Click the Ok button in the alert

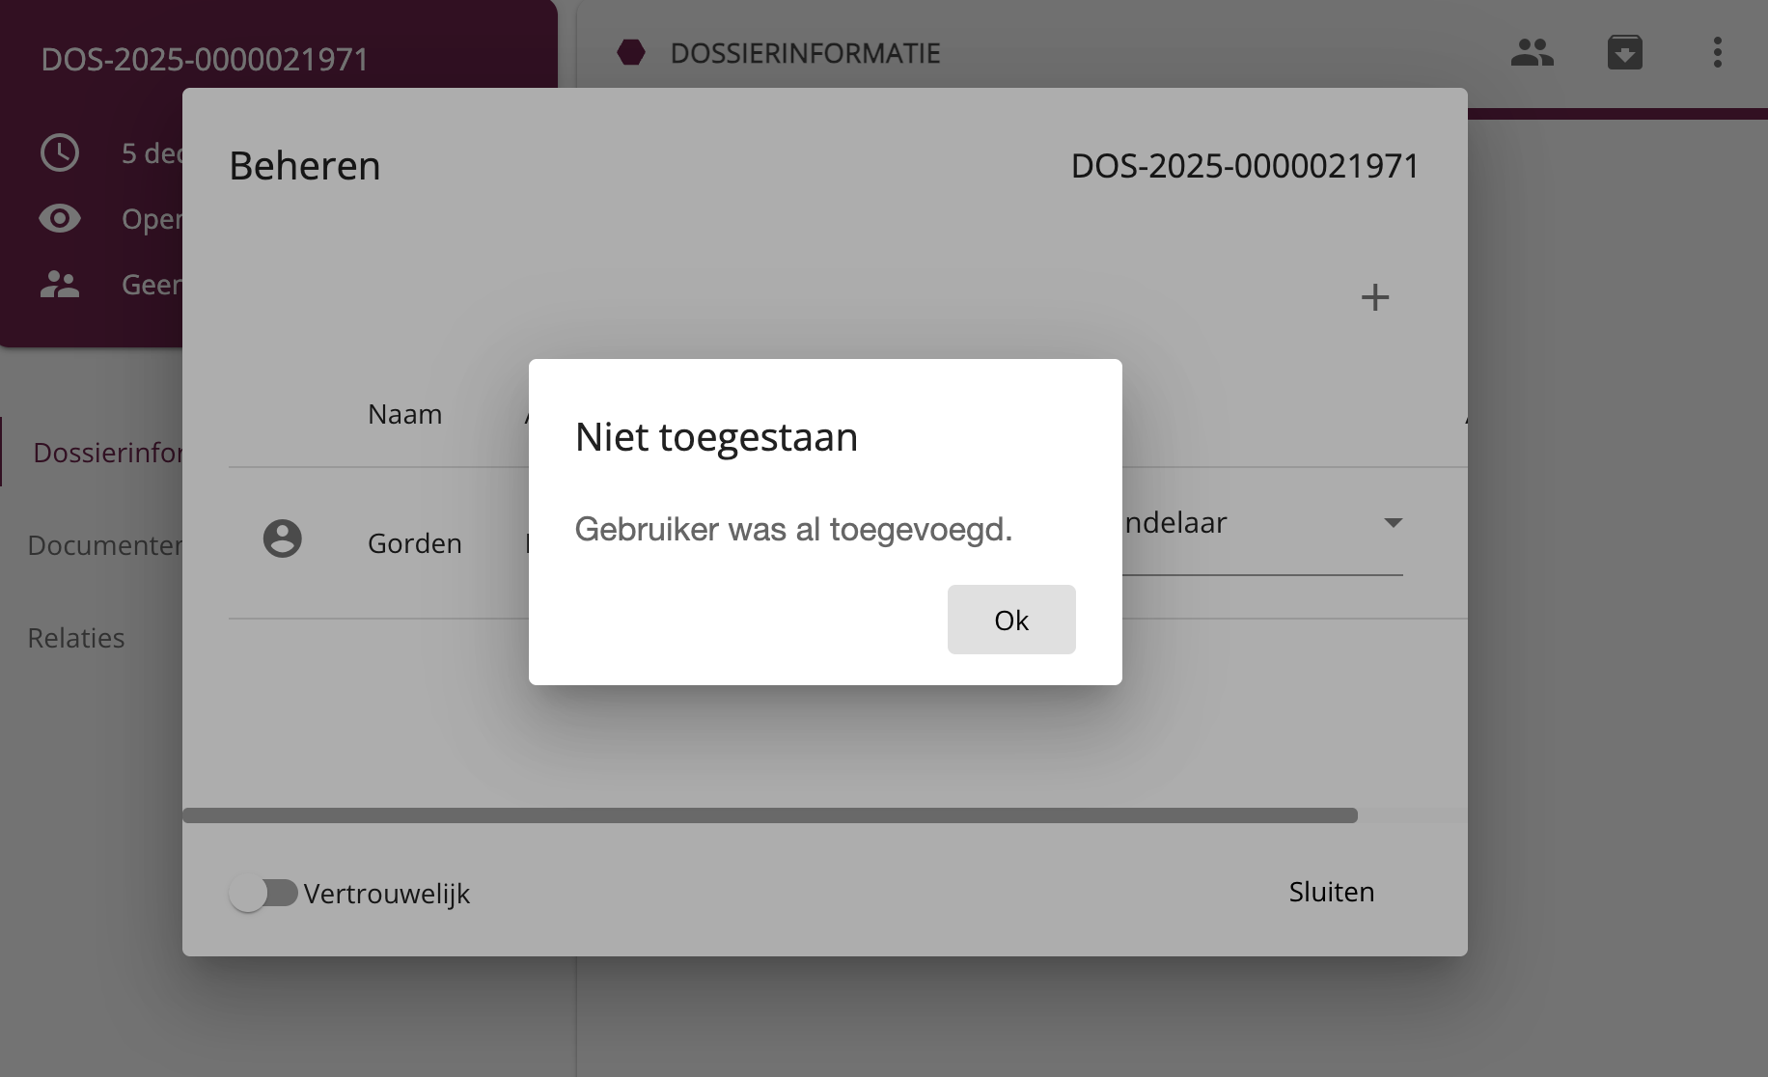click(x=1010, y=620)
